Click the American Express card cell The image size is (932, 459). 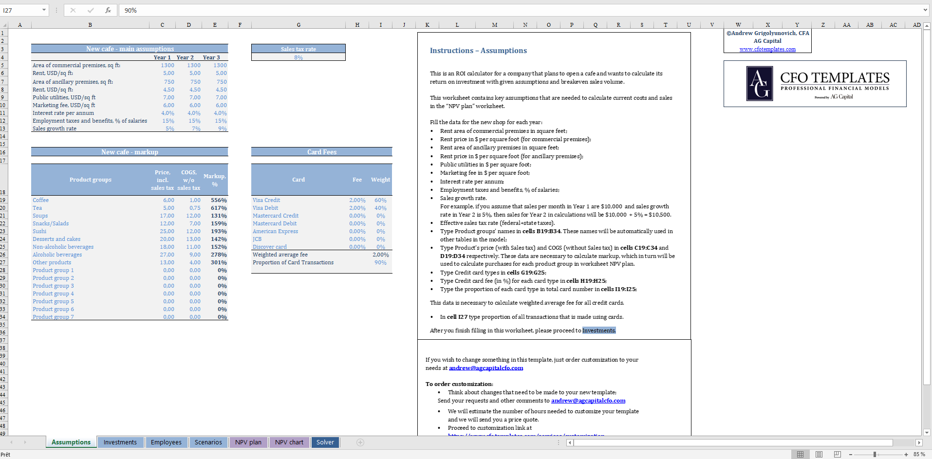tap(298, 231)
